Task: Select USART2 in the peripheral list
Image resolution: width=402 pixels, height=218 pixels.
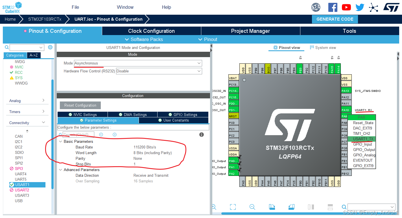Action: [x=22, y=190]
